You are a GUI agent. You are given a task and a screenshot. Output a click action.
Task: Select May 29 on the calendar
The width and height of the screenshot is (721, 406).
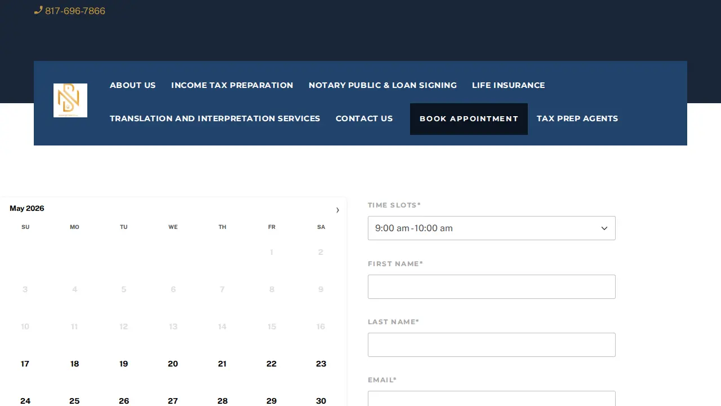(272, 400)
